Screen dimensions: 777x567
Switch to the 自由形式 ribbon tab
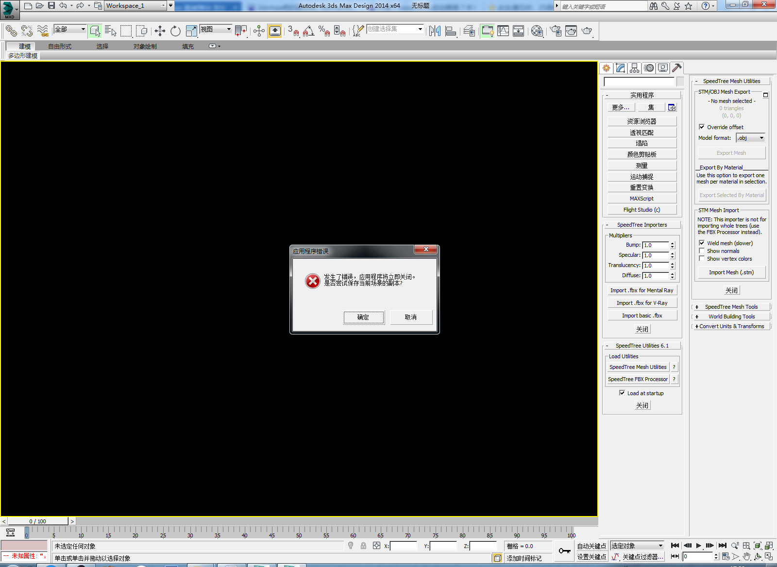[60, 46]
